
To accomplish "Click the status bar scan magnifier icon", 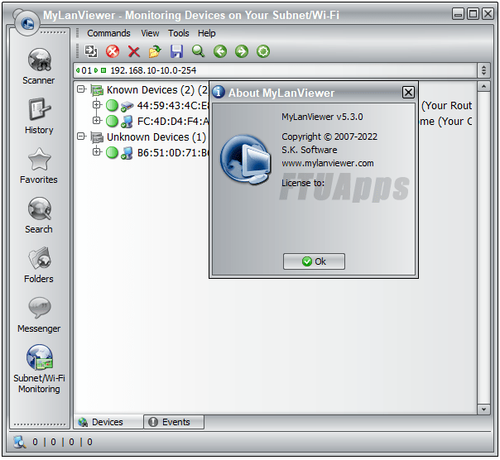I will pos(19,442).
